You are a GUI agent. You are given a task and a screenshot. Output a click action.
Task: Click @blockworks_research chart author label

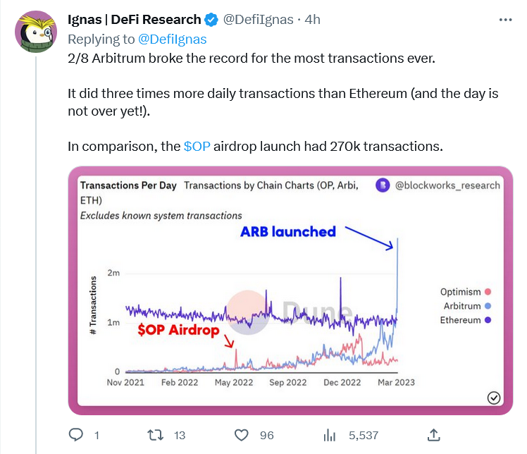[x=447, y=185]
